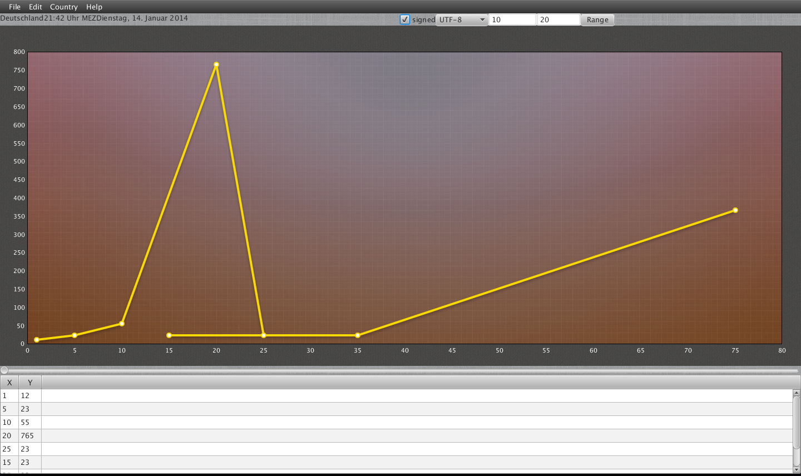Click the Range button
This screenshot has height=476, width=801.
597,19
